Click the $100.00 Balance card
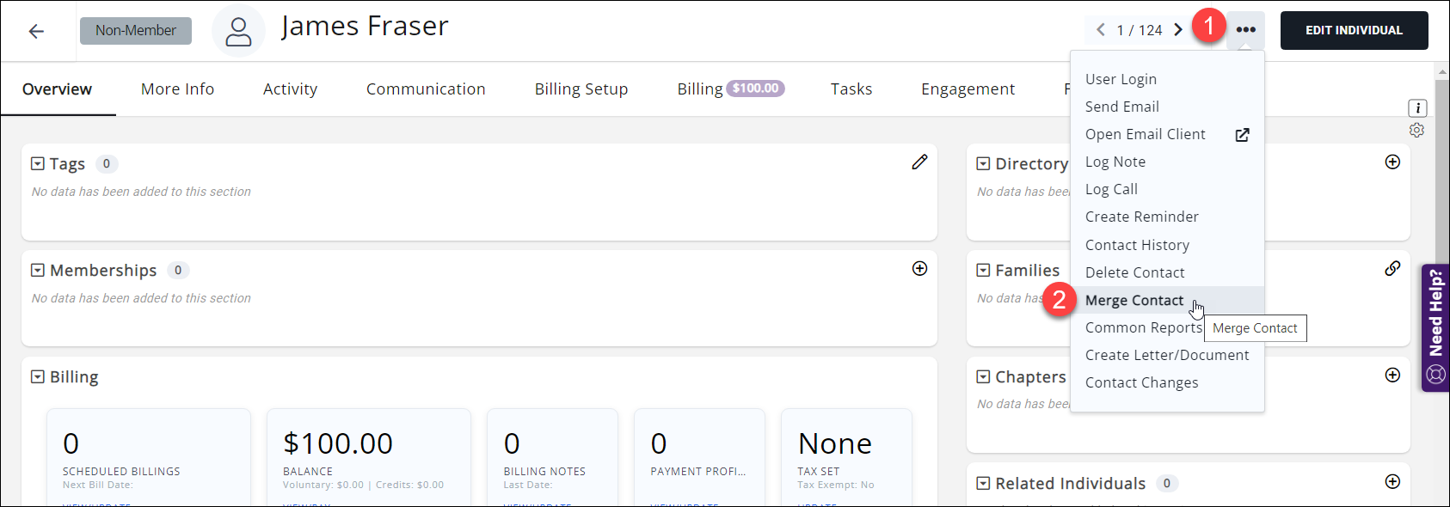Screen dimensions: 1450x507 tap(369, 457)
